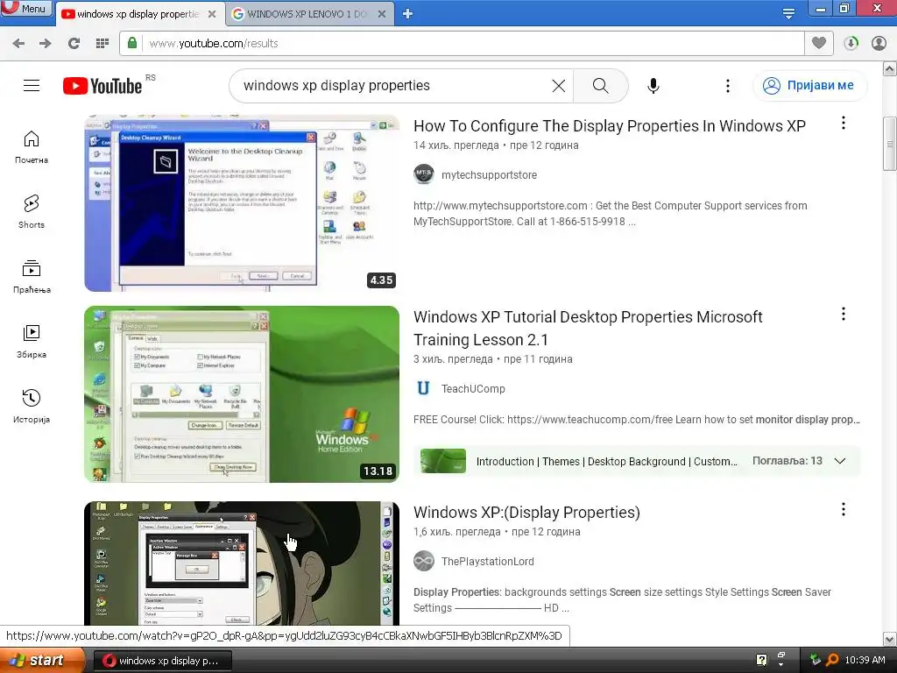The height and width of the screenshot is (673, 897).
Task: Open "Windows XP Tutorial Desktop Properties" title
Action: pos(588,329)
